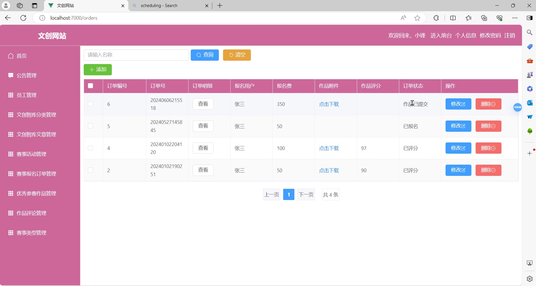536x286 pixels.
Task: Click grid icon next to 员工管理
Action: click(11, 95)
